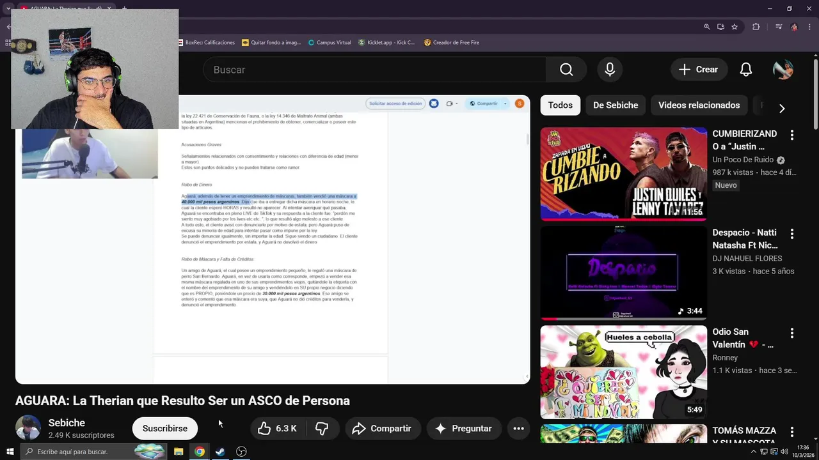Screen dimensions: 819x460
Task: Open the Sebiche channel avatar
Action: (28, 428)
